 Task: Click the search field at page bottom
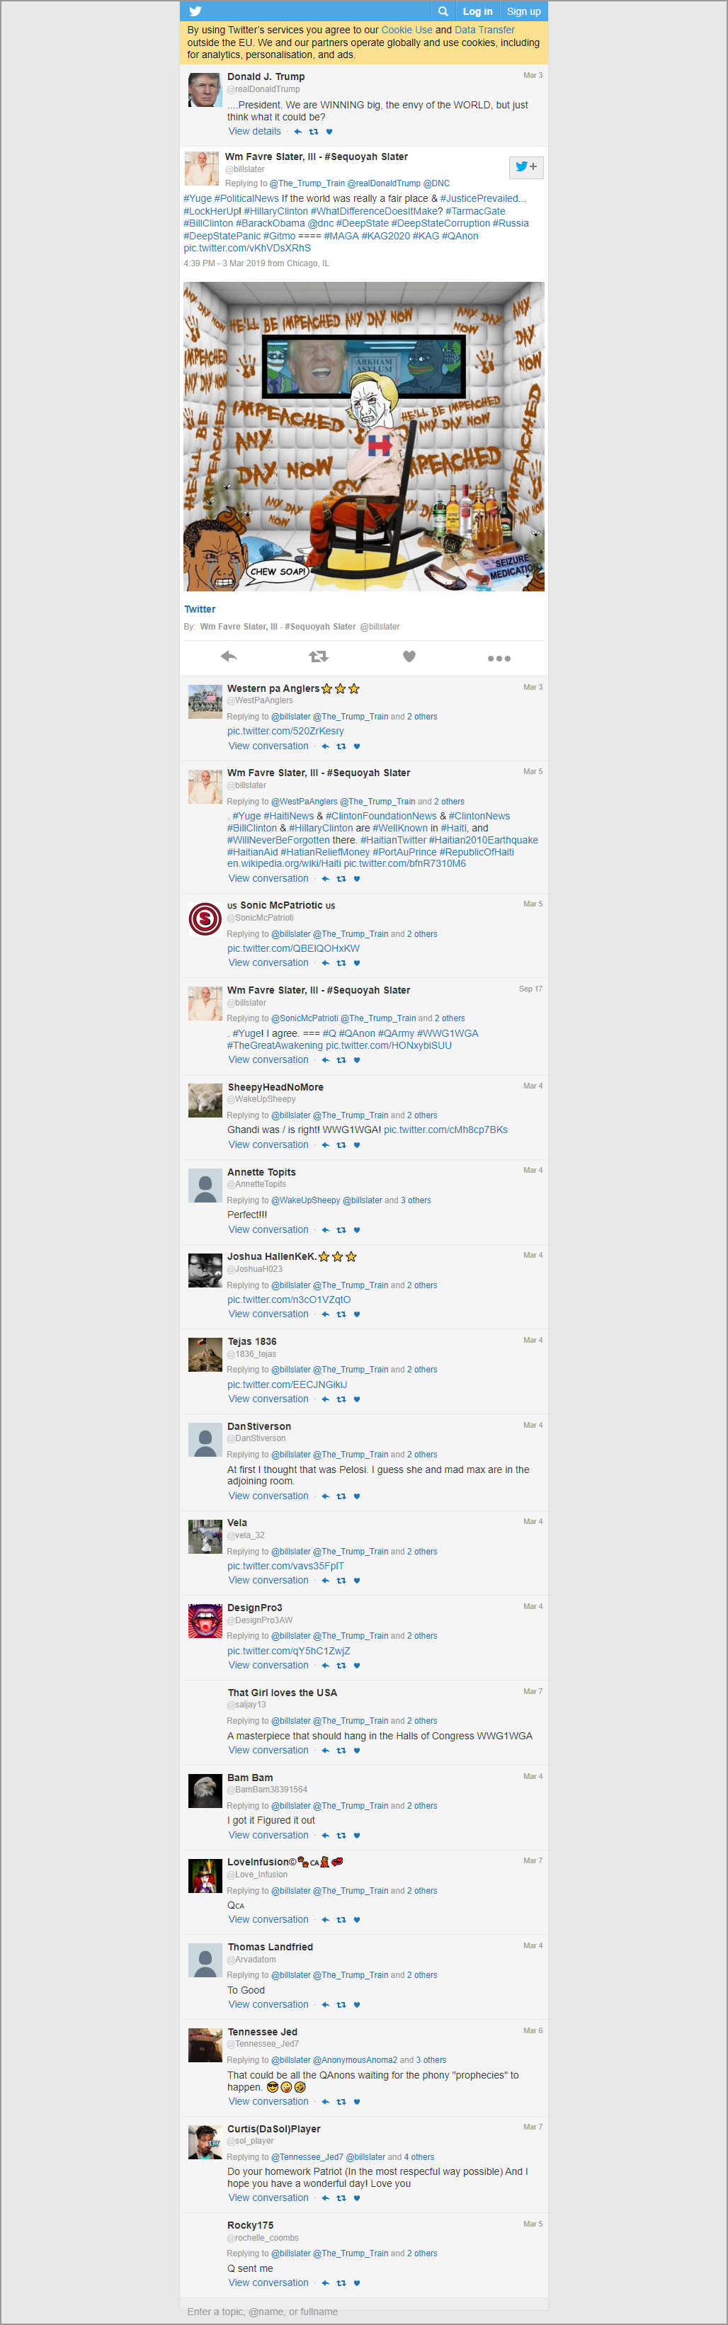[363, 2311]
